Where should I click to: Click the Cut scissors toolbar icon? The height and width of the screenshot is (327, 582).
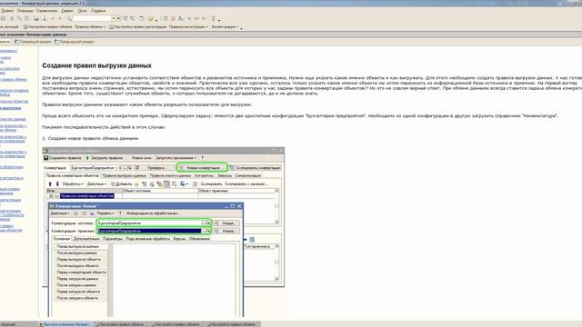(12, 18)
